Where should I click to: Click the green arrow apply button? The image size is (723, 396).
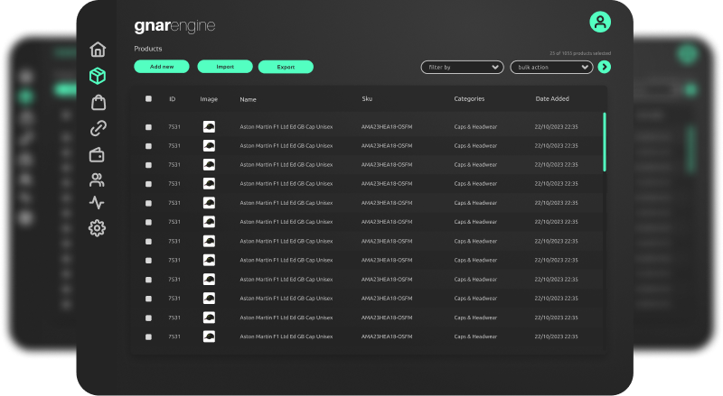point(605,67)
